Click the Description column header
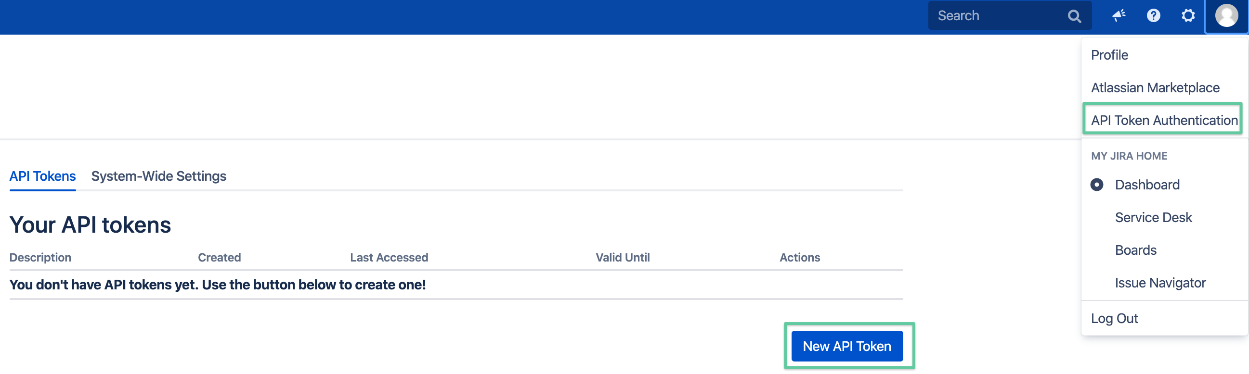This screenshot has width=1249, height=374. pyautogui.click(x=40, y=258)
